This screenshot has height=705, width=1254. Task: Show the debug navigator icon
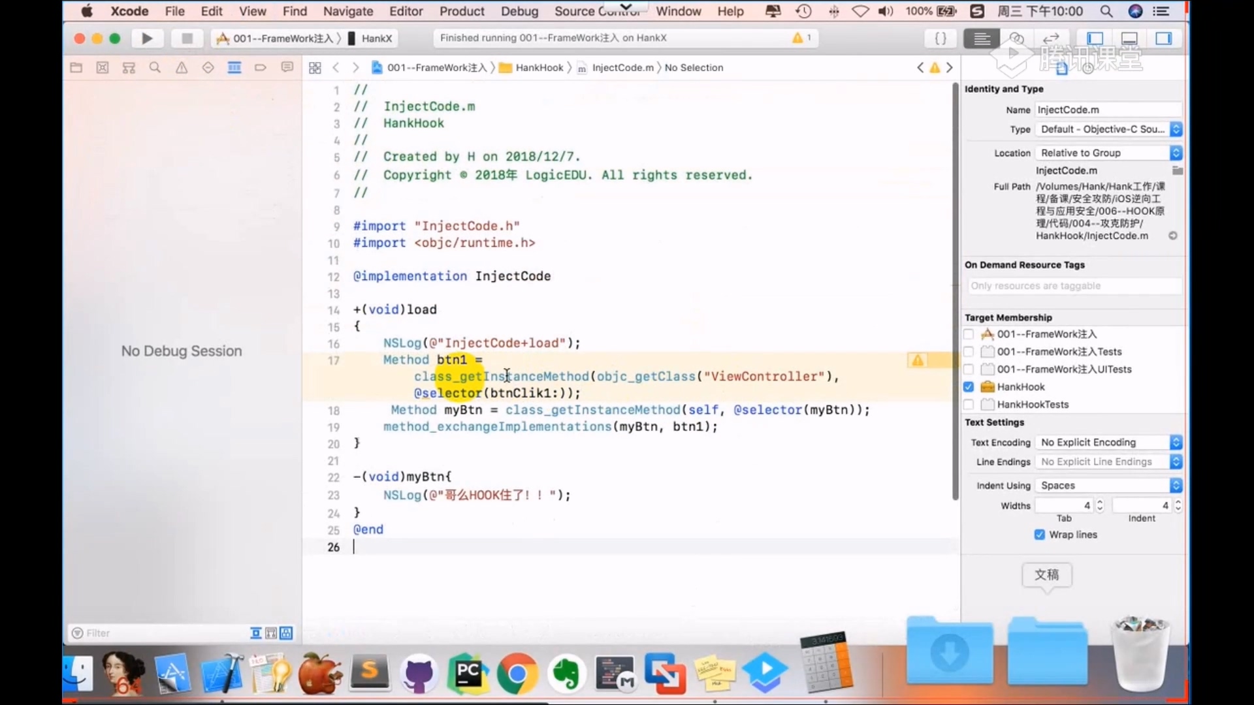234,67
